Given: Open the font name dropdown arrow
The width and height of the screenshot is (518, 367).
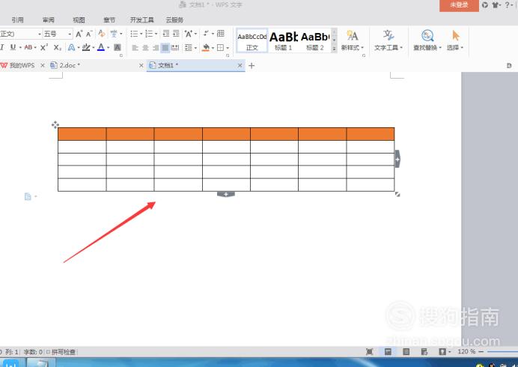Looking at the screenshot, I should click(x=40, y=34).
